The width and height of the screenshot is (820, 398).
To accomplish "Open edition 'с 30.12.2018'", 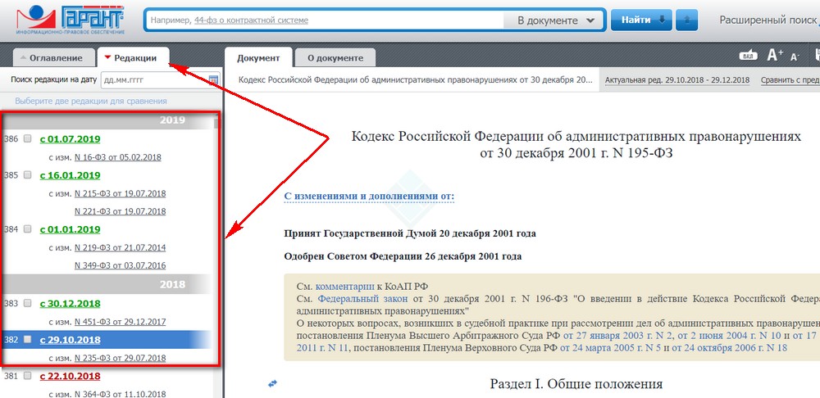I will click(x=70, y=304).
